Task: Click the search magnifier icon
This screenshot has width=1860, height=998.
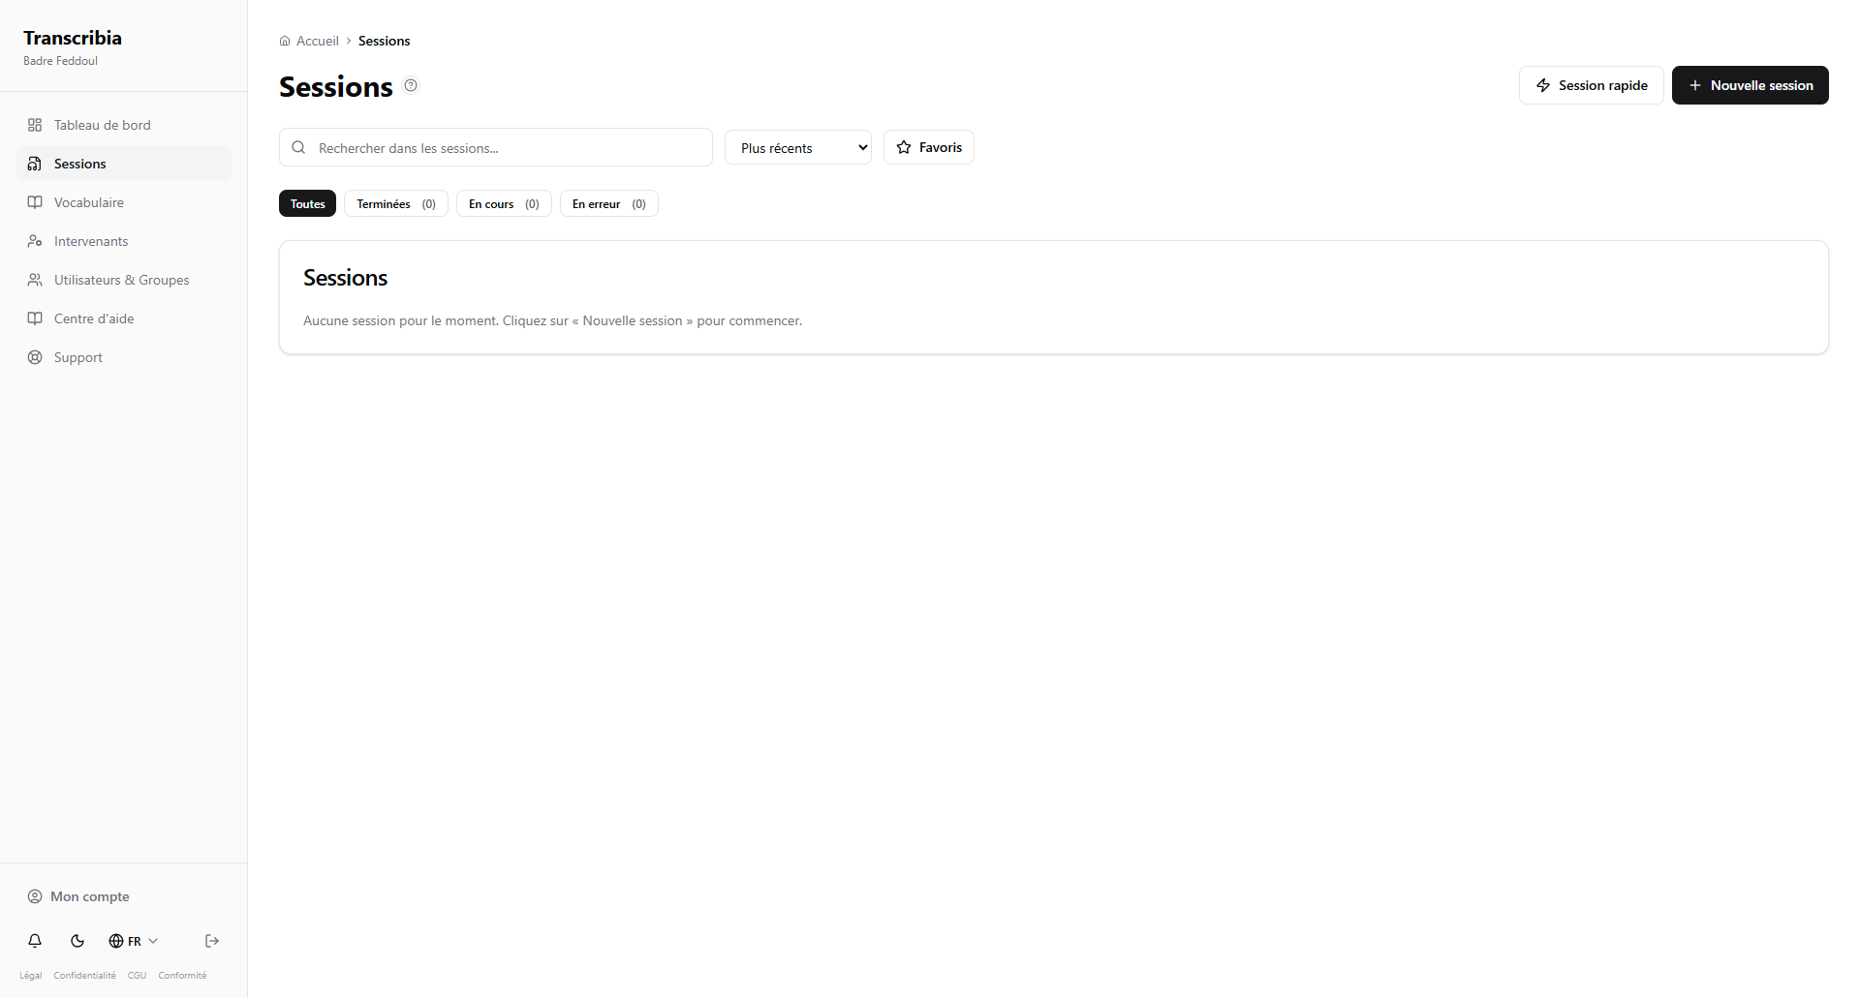Action: (298, 147)
